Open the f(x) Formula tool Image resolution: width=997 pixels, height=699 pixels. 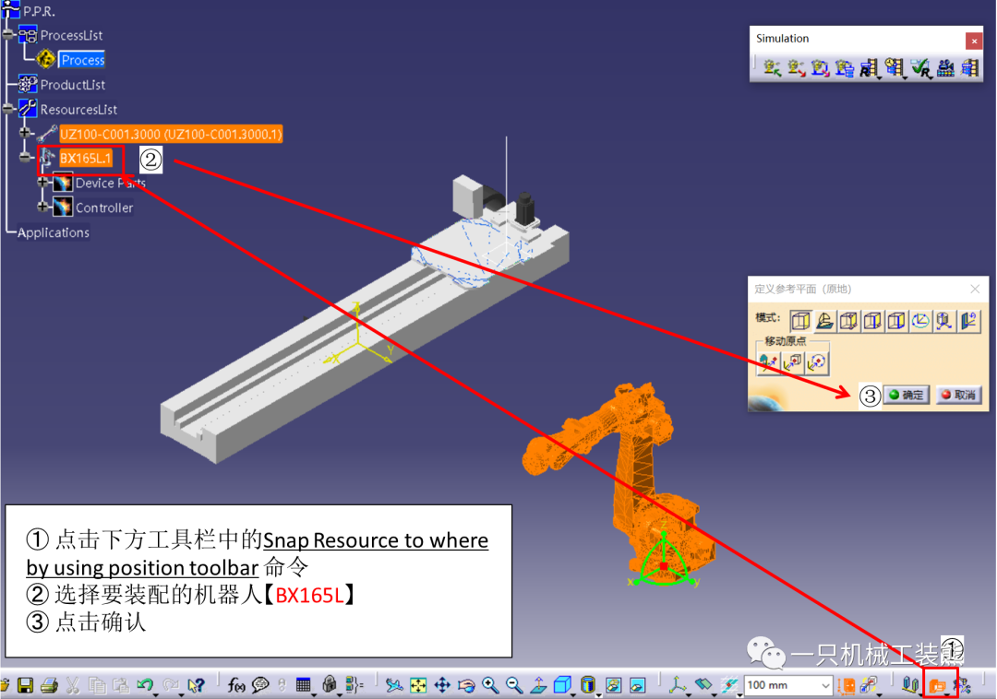tap(236, 685)
